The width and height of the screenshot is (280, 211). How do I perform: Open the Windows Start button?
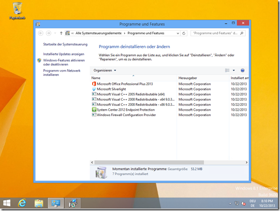coord(7,203)
